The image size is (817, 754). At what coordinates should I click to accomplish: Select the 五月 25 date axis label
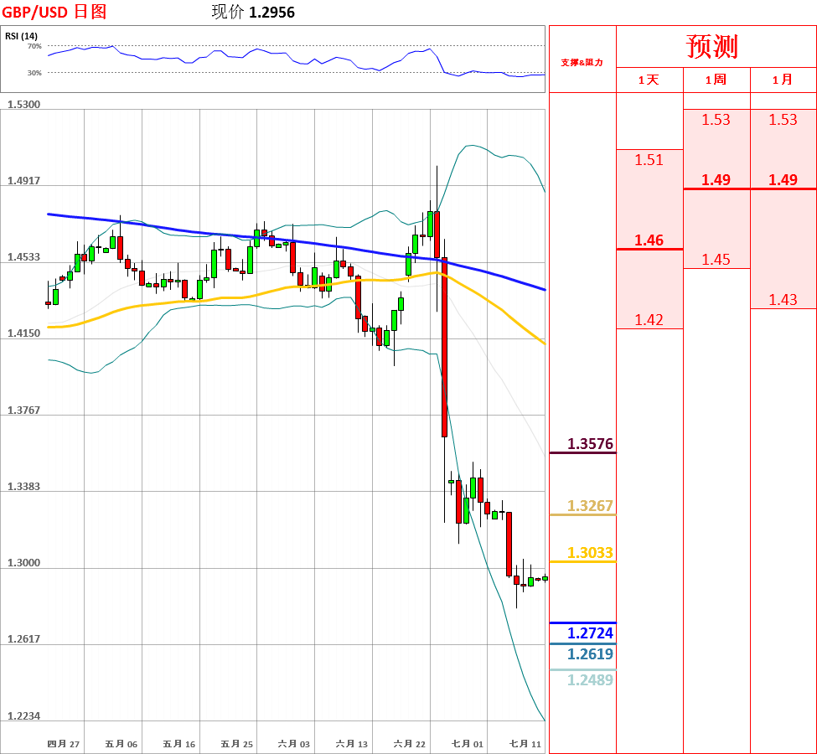[237, 744]
